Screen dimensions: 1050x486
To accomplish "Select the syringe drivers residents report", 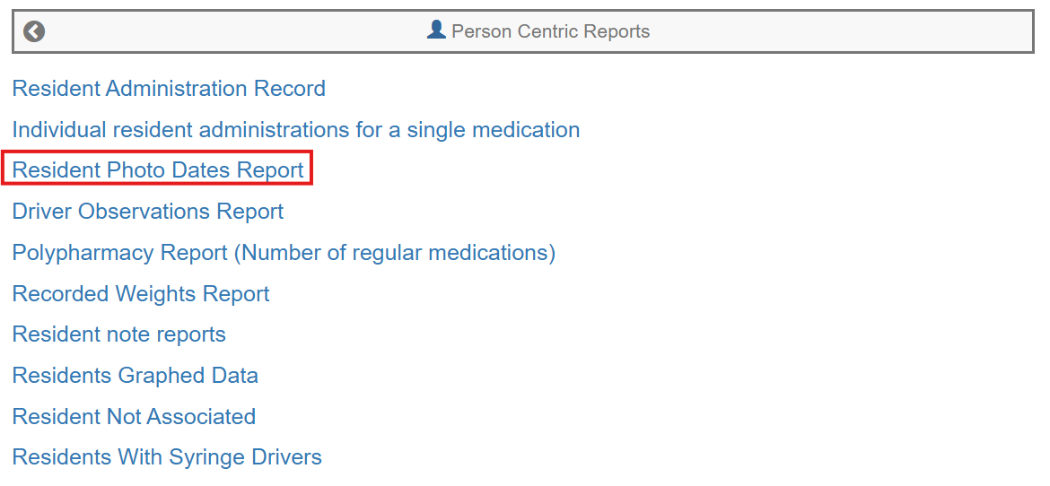I will (x=167, y=457).
